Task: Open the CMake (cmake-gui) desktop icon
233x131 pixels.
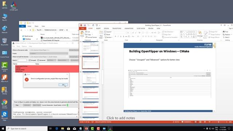Action: tap(14, 6)
